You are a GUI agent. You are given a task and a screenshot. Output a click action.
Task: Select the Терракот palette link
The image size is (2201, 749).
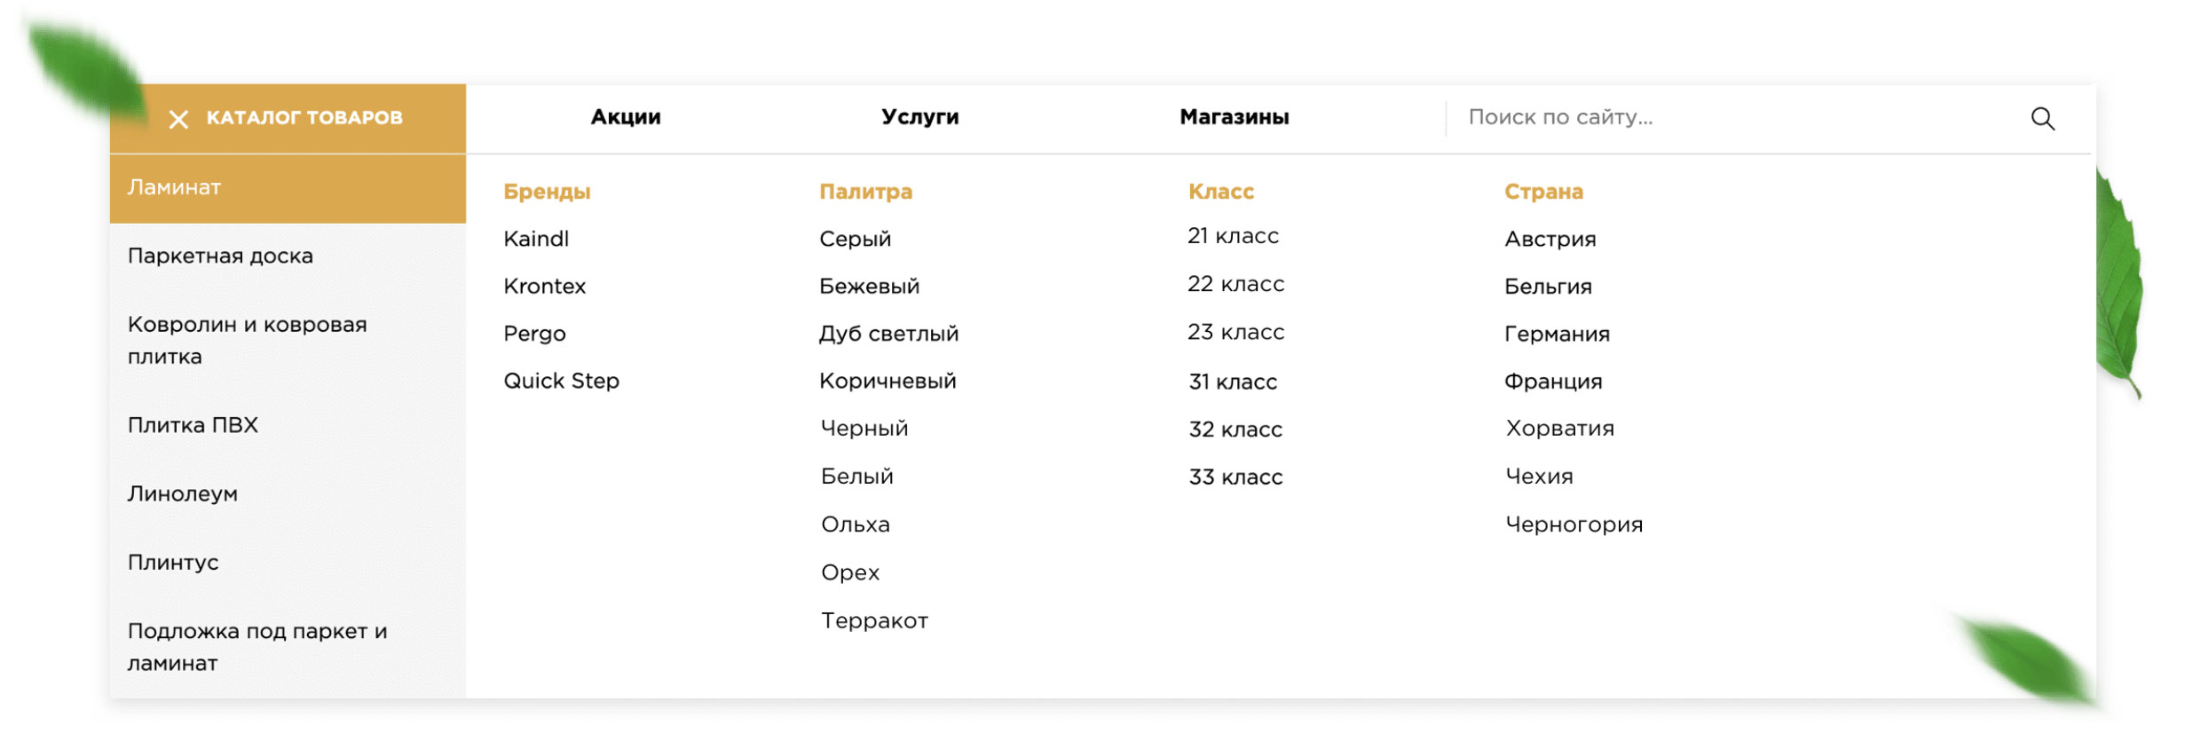click(x=874, y=620)
